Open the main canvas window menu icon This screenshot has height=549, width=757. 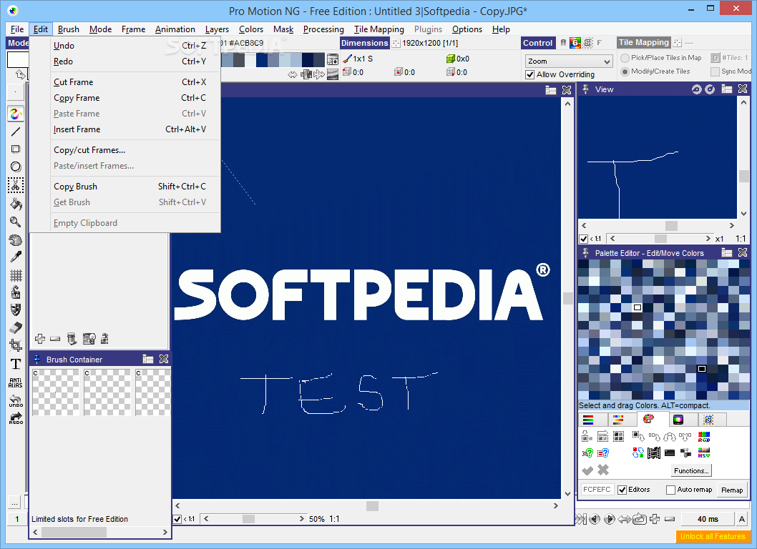(x=551, y=90)
